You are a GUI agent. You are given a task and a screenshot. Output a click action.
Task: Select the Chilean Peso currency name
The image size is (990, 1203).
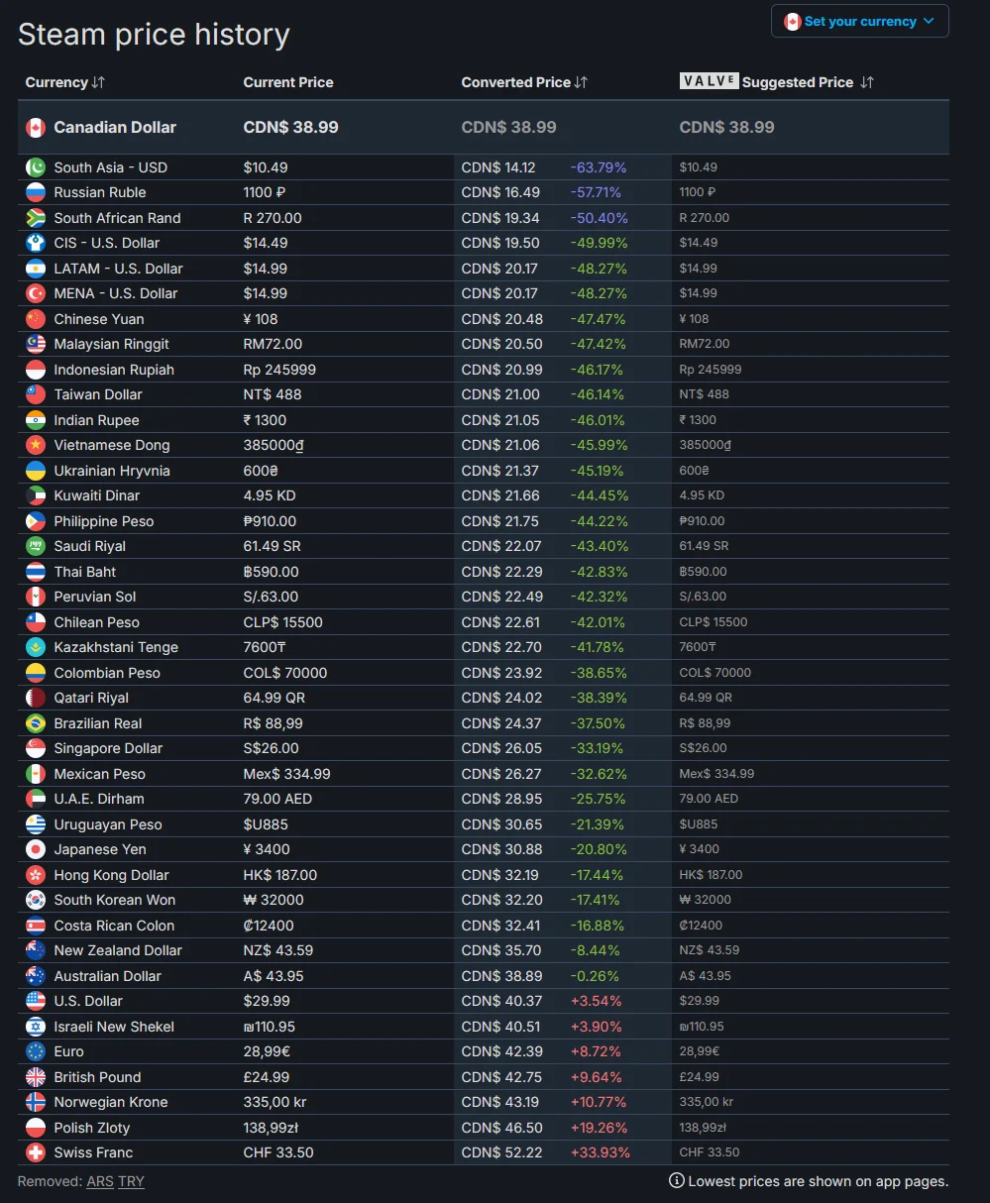point(97,622)
